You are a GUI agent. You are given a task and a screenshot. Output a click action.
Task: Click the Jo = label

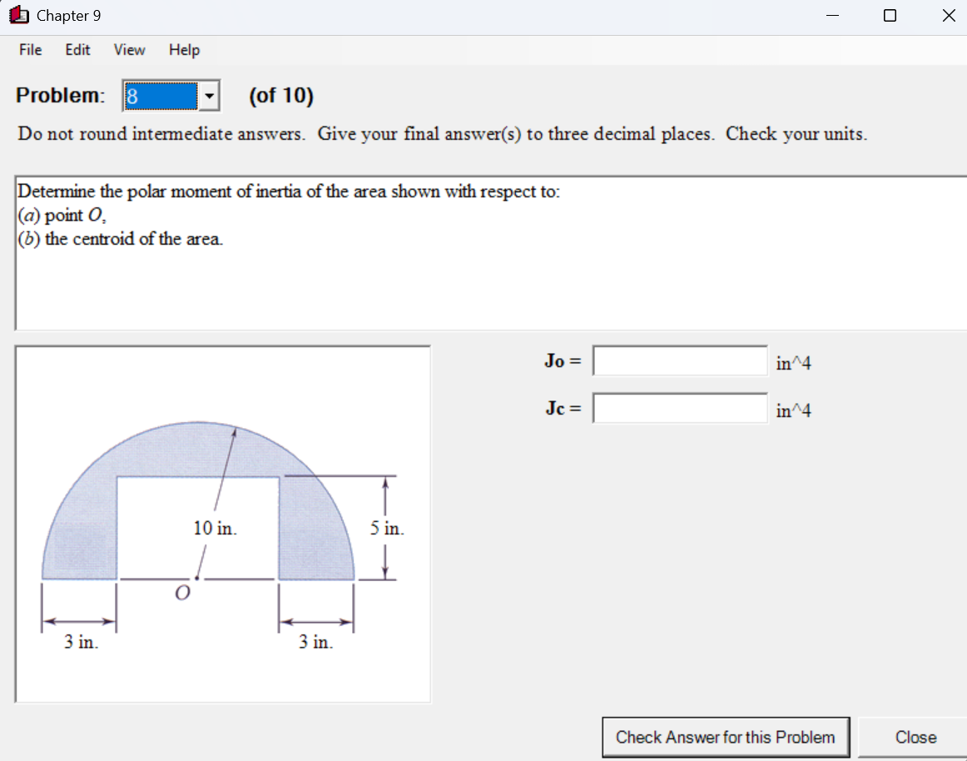560,361
